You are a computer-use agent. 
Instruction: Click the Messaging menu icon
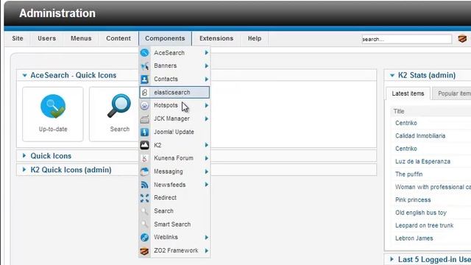(x=144, y=172)
